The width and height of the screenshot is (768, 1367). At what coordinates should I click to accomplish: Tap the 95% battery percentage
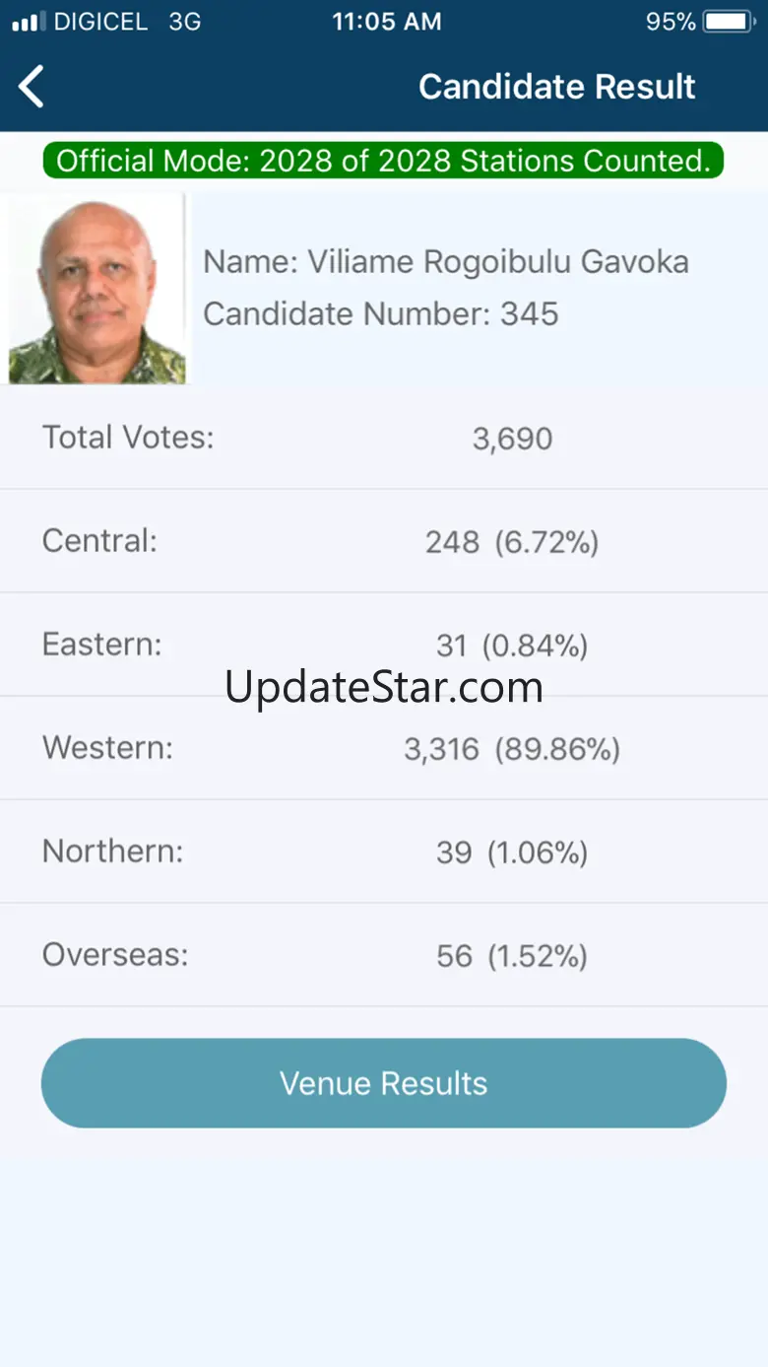click(671, 22)
